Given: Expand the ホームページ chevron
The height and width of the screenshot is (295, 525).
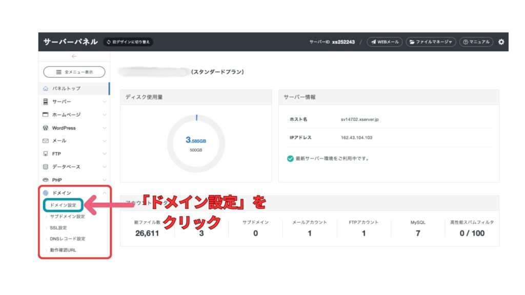Looking at the screenshot, I should (105, 115).
